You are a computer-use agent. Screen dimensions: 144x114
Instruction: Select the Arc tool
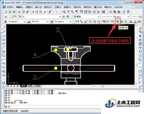pos(3,48)
